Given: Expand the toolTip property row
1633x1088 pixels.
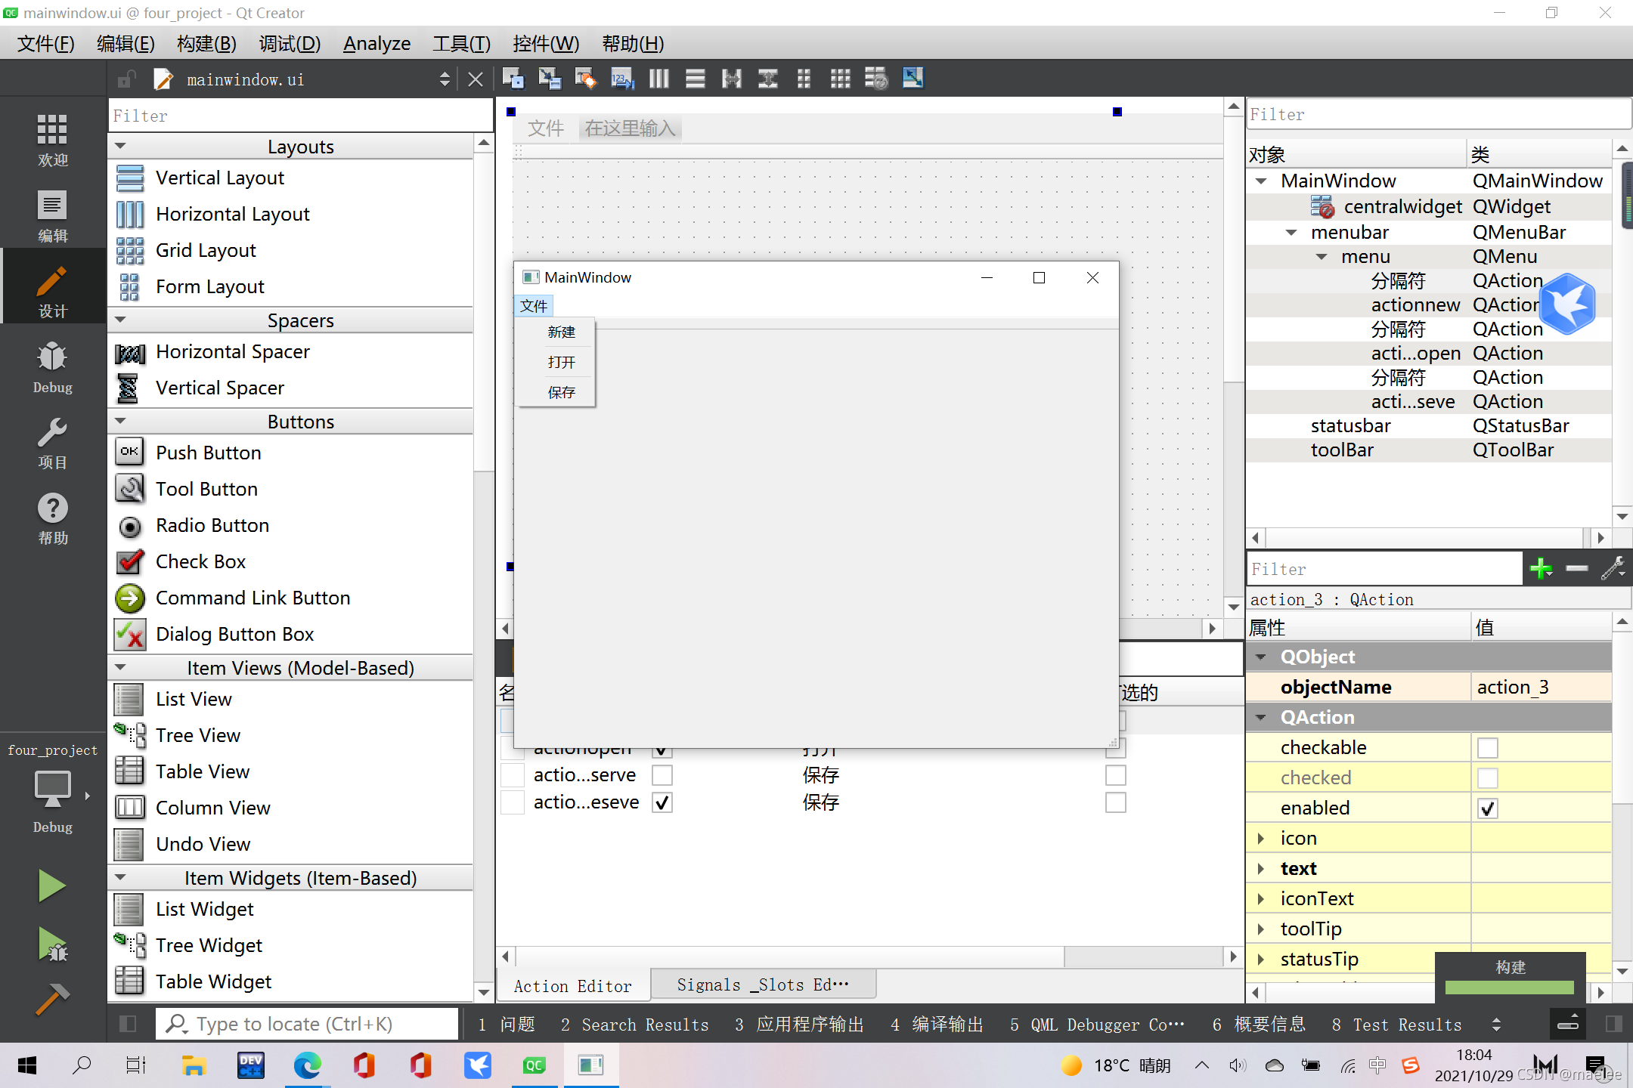Looking at the screenshot, I should point(1261,929).
